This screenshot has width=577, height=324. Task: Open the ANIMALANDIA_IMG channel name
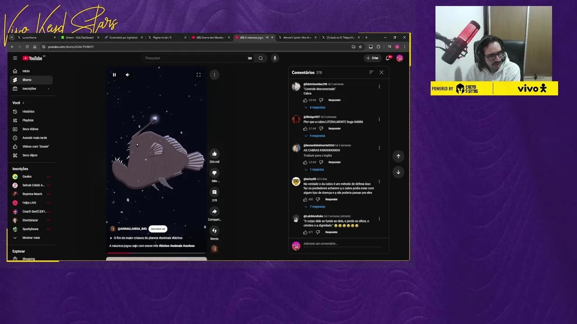coord(132,229)
